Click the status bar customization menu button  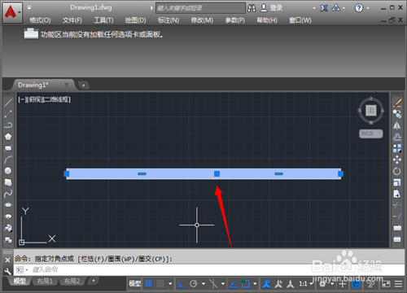398,284
